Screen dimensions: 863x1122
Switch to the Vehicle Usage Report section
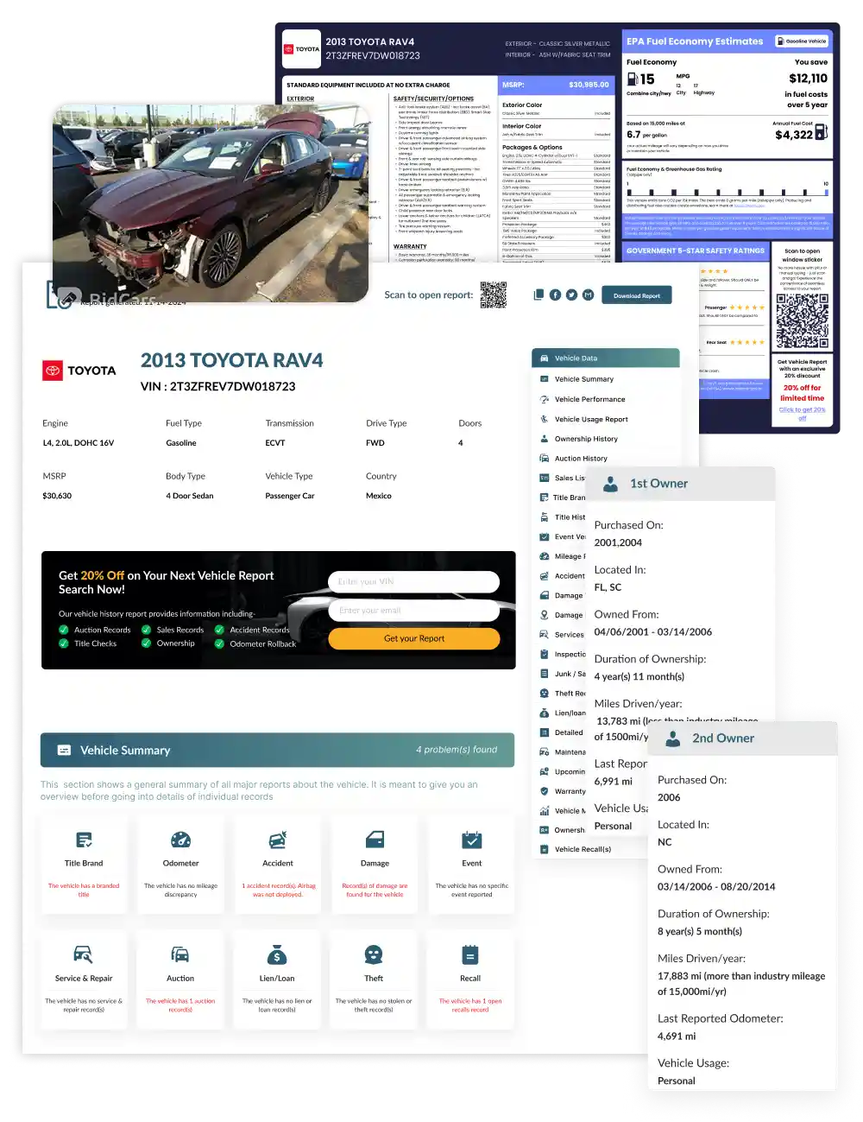pyautogui.click(x=591, y=419)
